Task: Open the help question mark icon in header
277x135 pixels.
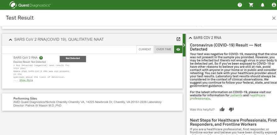Action: [x=240, y=5]
